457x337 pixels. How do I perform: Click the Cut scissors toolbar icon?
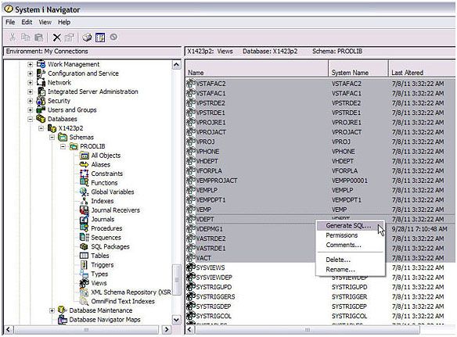(13, 37)
